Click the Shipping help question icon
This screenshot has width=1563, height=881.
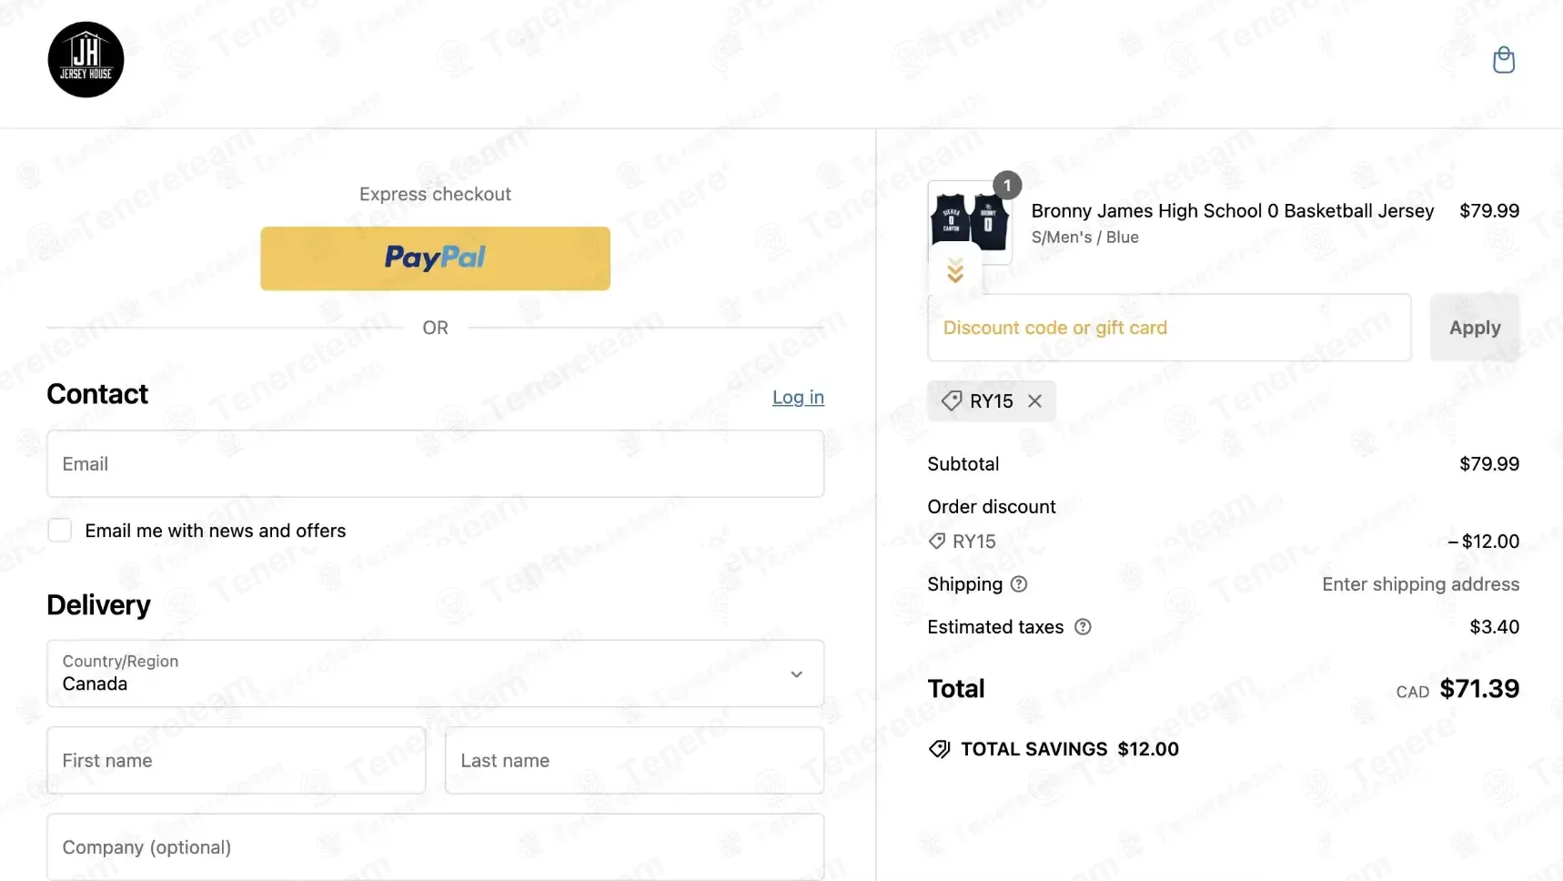tap(1019, 584)
